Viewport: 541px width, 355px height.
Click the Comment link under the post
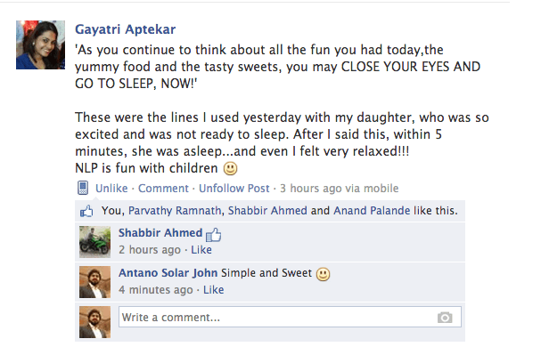163,189
